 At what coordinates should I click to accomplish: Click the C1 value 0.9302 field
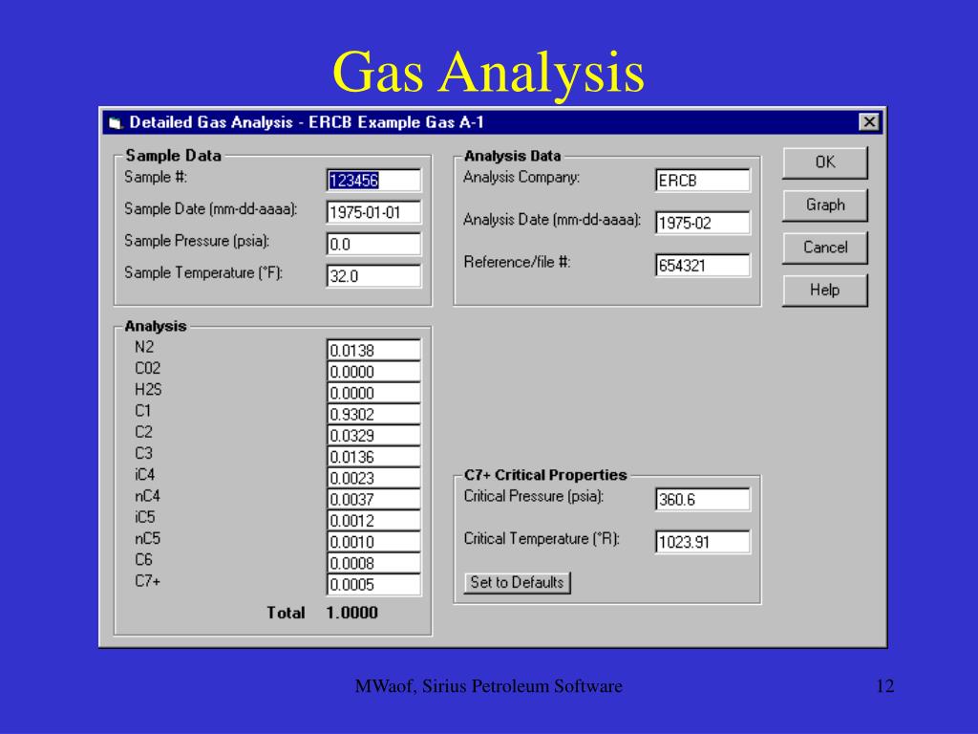click(x=373, y=414)
